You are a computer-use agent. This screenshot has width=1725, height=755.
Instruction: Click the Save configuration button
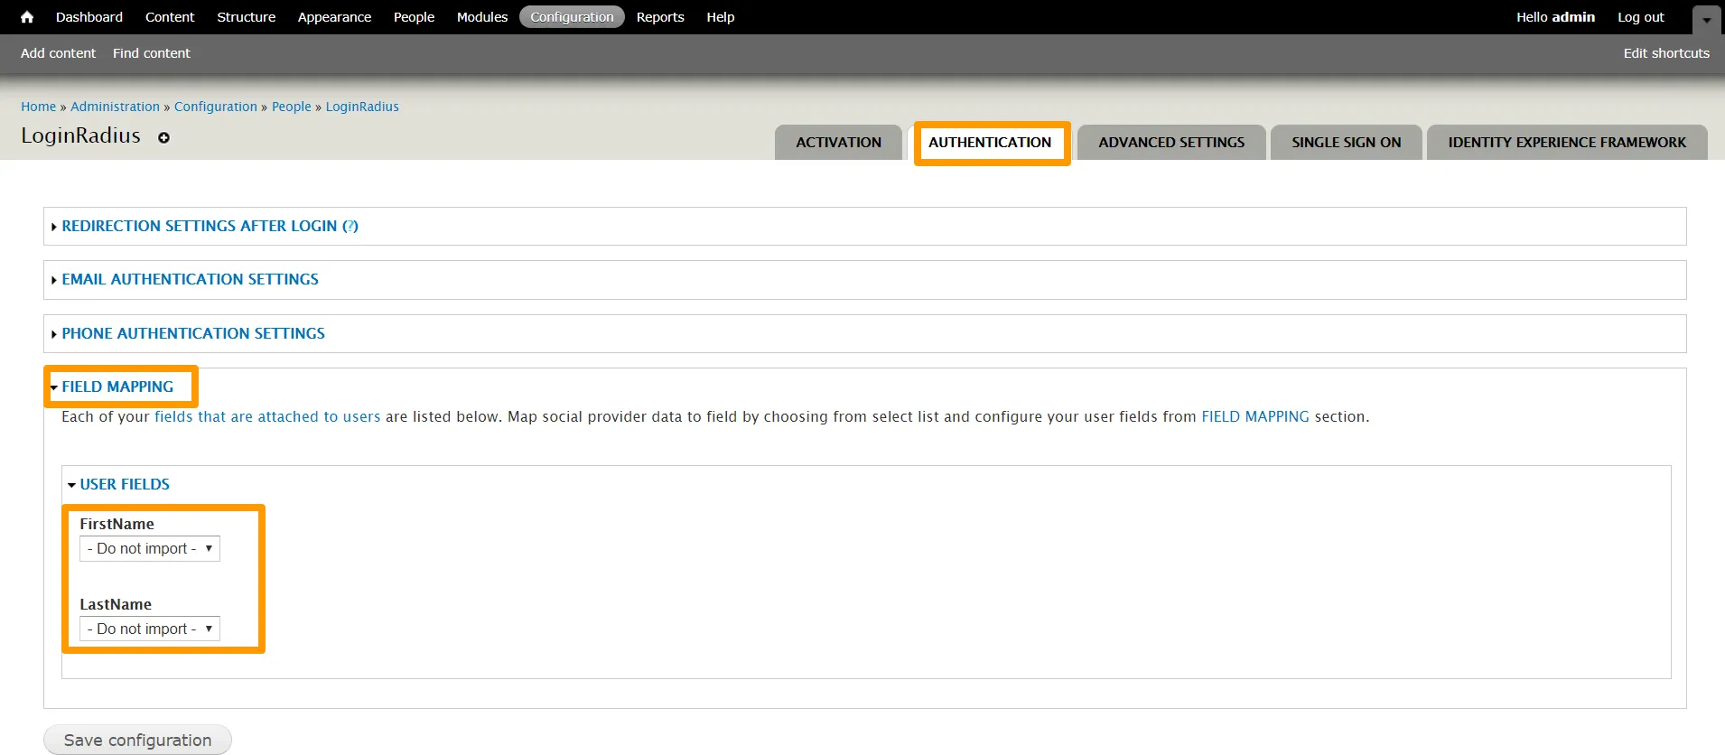(137, 741)
